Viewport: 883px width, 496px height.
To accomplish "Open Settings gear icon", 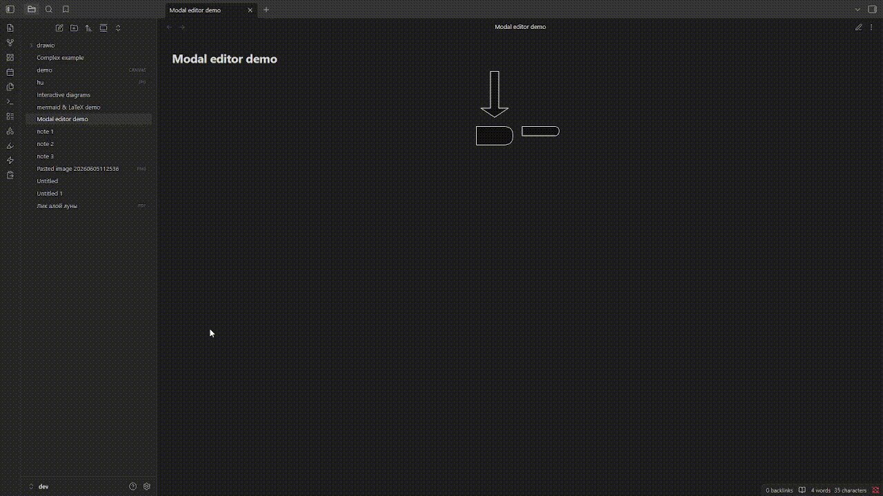I will click(x=147, y=486).
